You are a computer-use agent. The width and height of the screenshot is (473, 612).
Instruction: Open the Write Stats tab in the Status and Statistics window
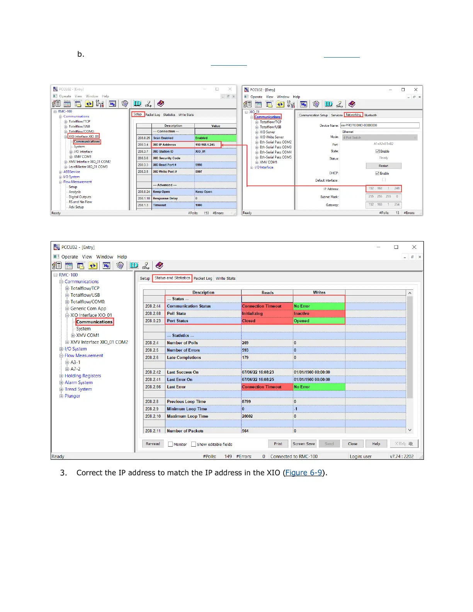[x=226, y=278]
